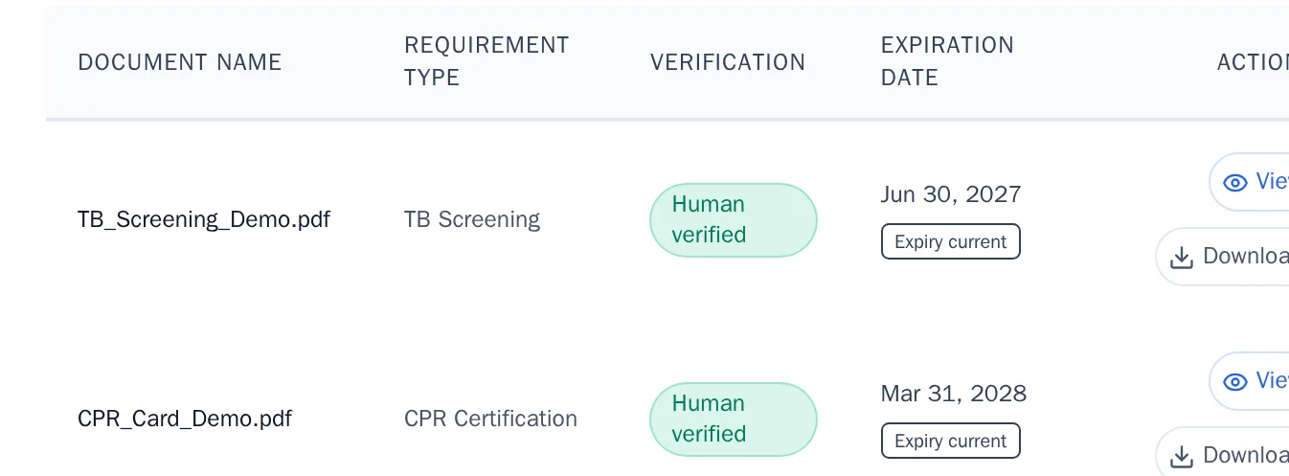The width and height of the screenshot is (1289, 476).
Task: Click the CPR Certification requirement type cell
Action: (x=490, y=419)
